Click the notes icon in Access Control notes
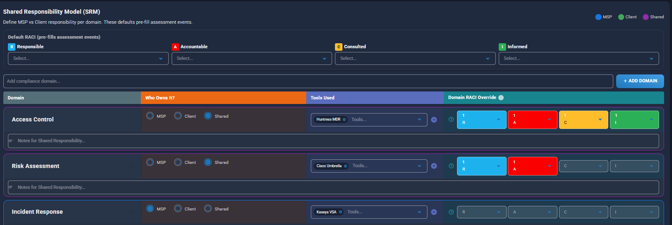 point(11,141)
